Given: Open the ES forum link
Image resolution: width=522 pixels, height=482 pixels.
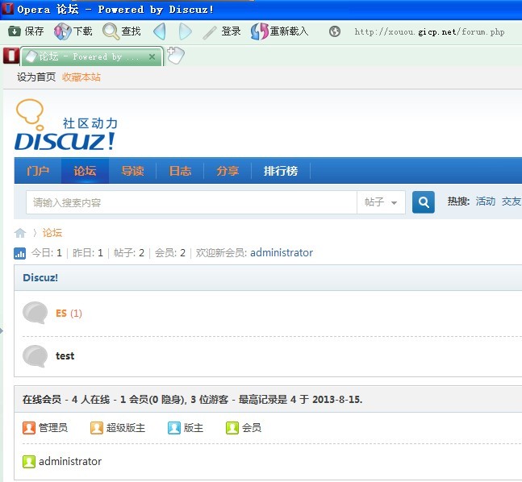Looking at the screenshot, I should pos(61,313).
